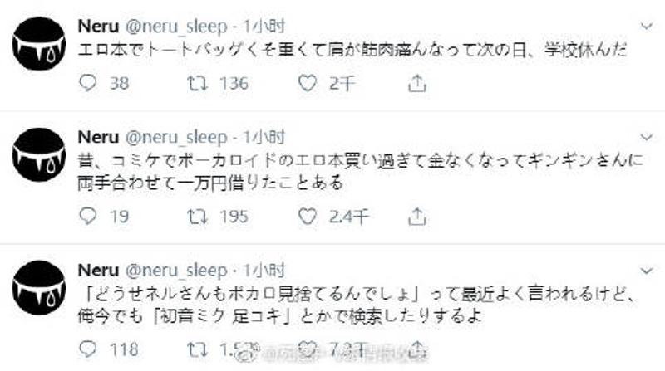Click @neru_sleep handle on second tweet
665x371 pixels.
click(174, 137)
